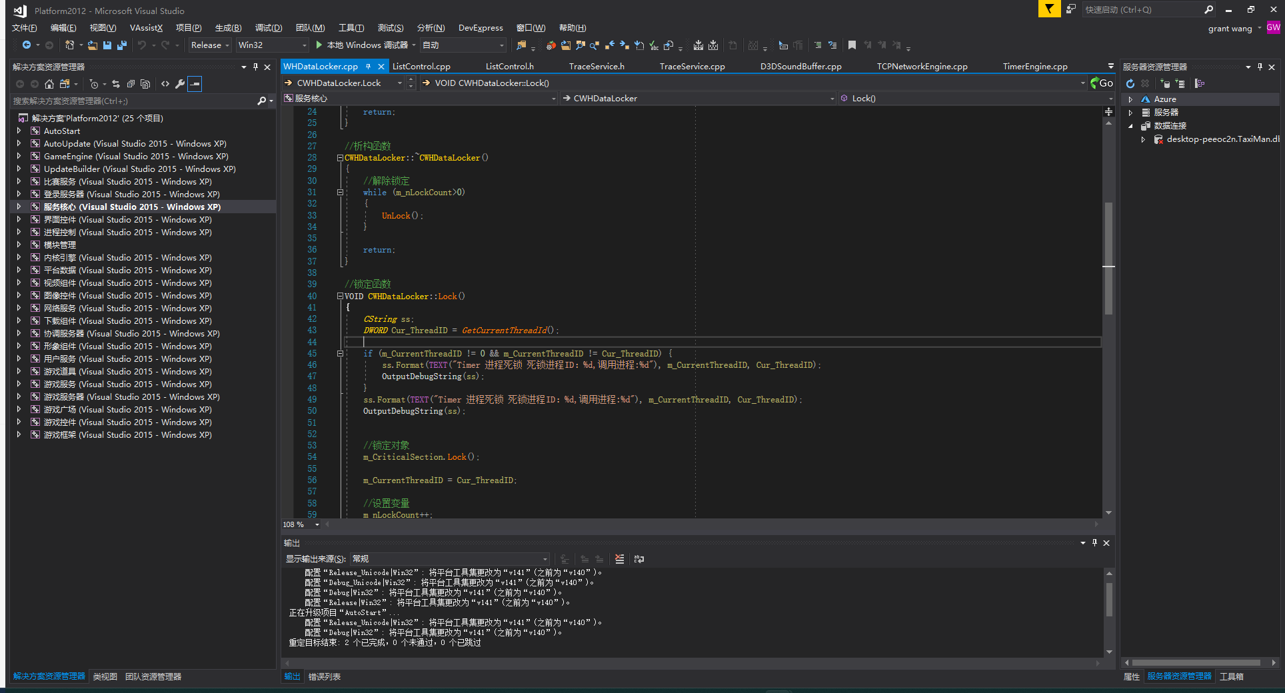Click the Save floppy disk icon
Image resolution: width=1285 pixels, height=693 pixels.
pos(107,45)
